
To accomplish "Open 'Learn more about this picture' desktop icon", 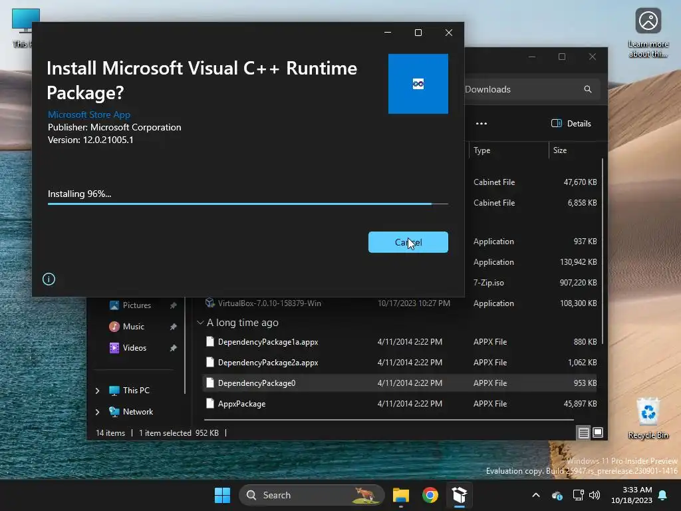I will point(648,33).
